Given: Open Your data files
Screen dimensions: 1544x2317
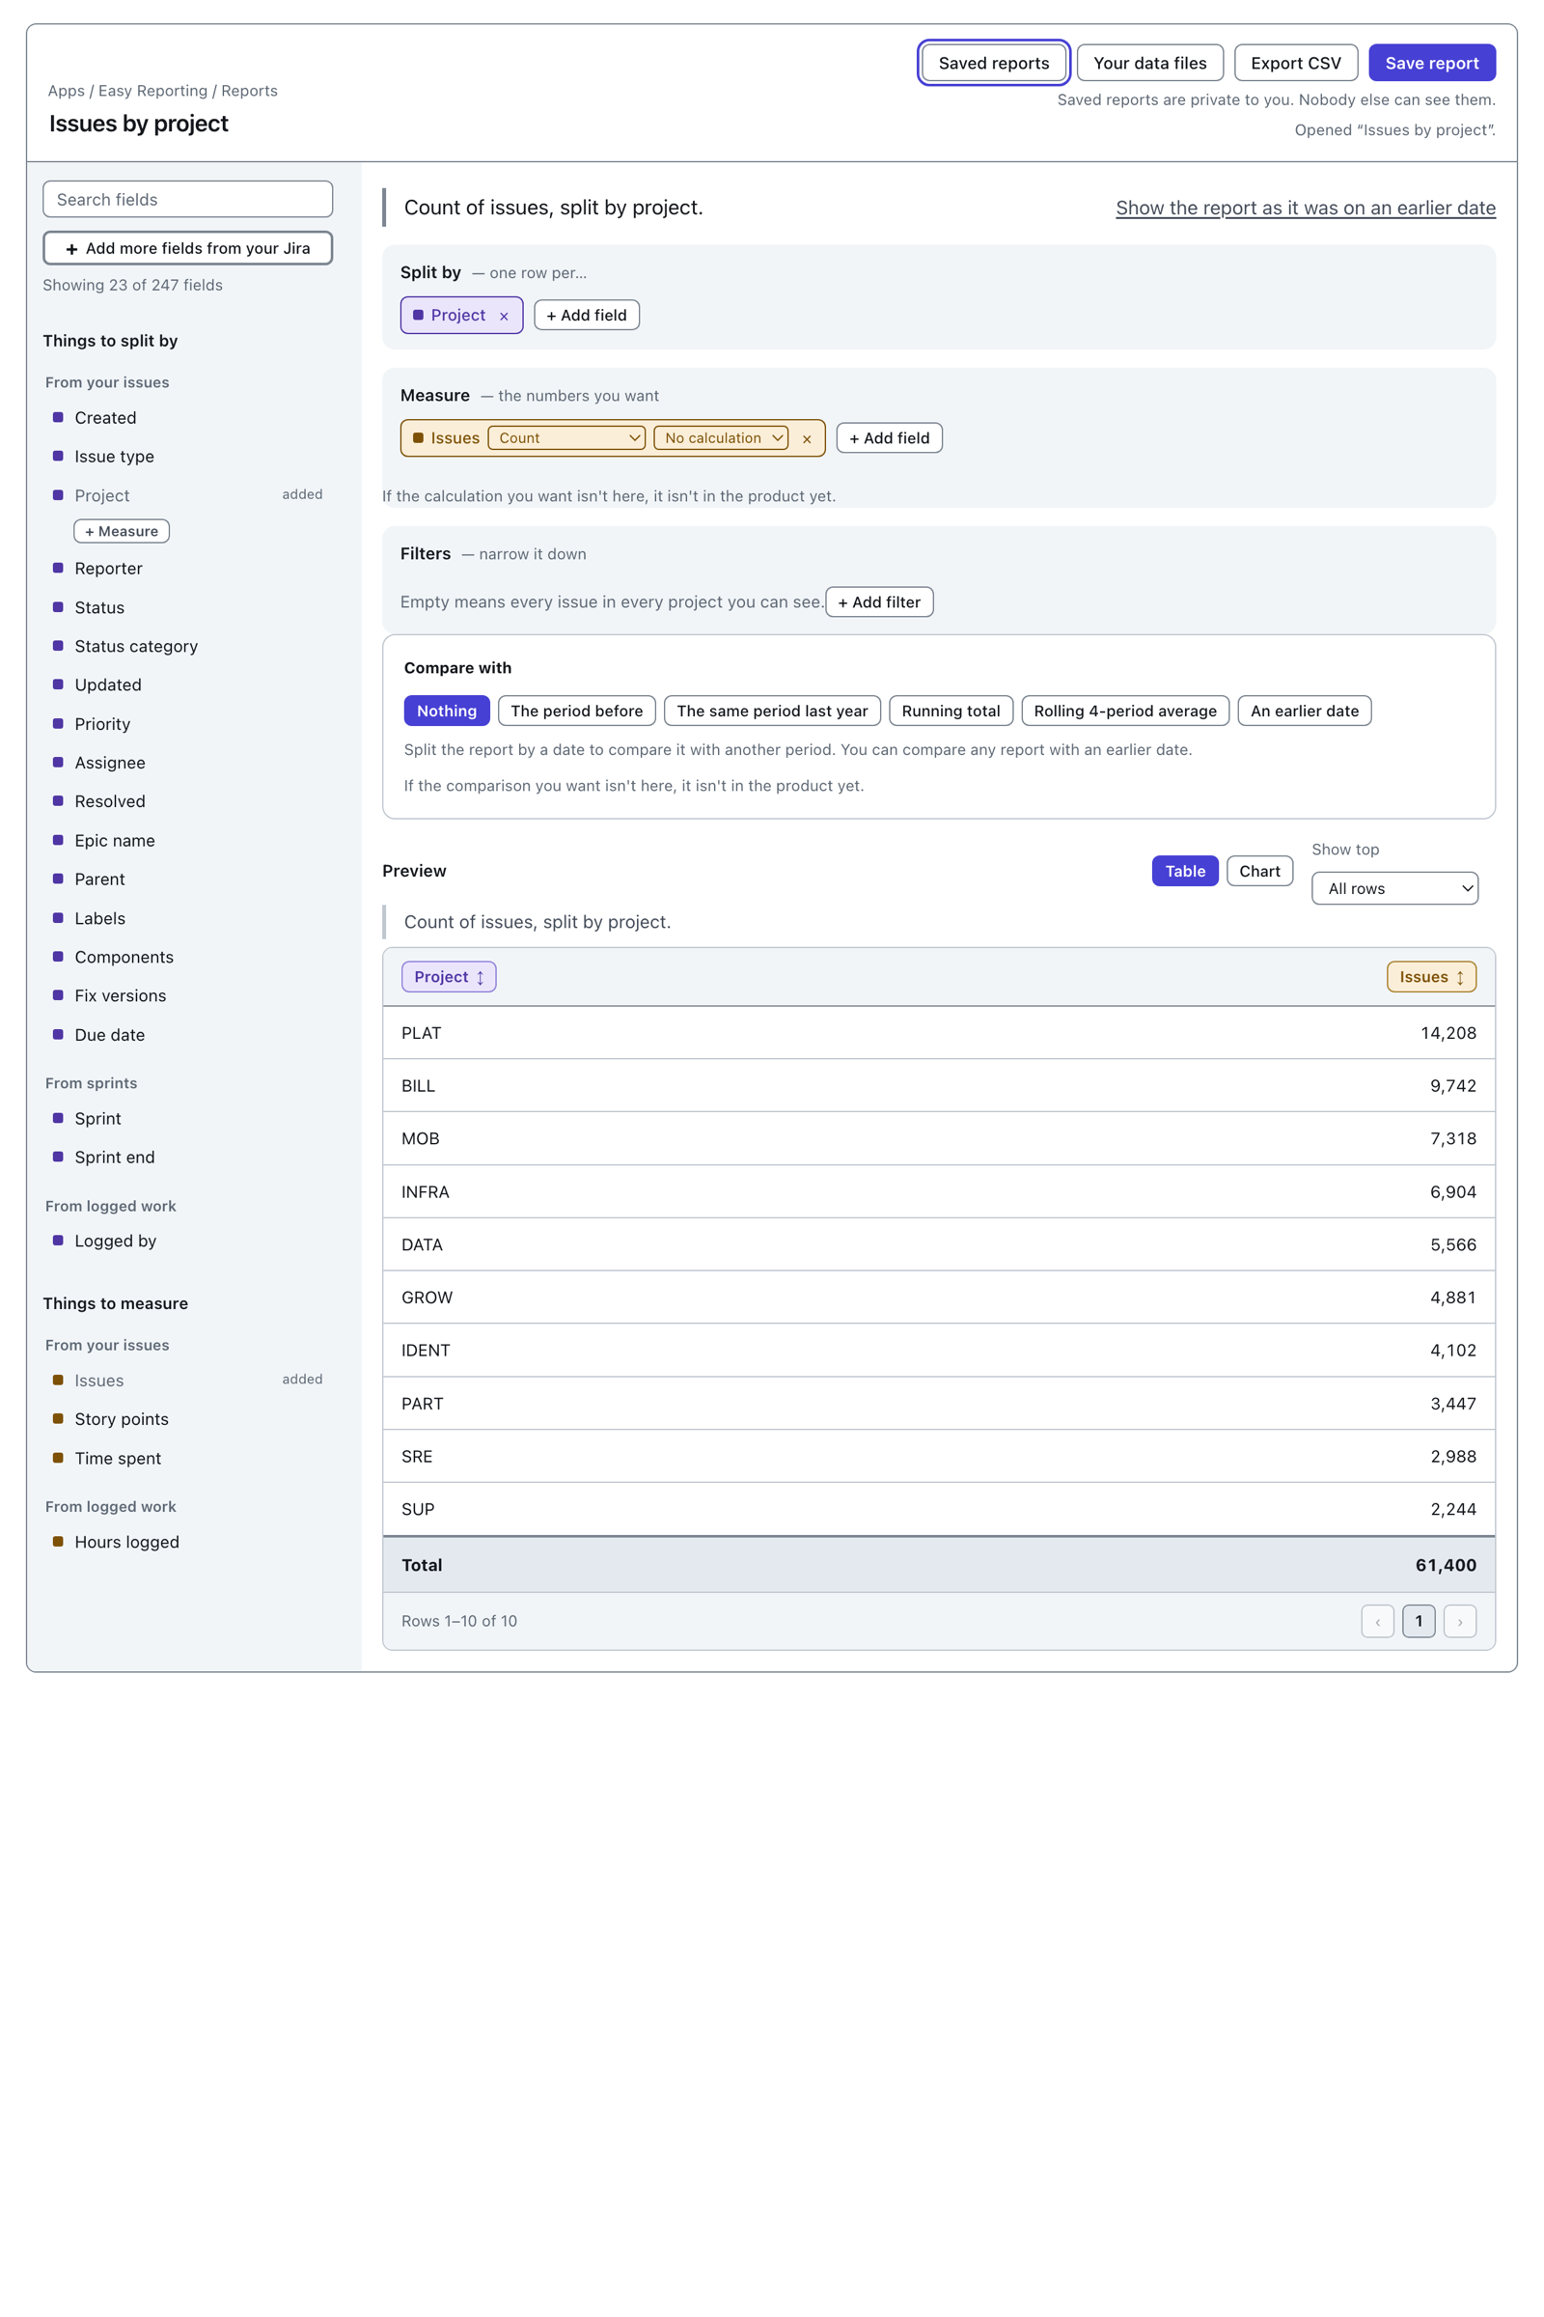Looking at the screenshot, I should coord(1149,63).
